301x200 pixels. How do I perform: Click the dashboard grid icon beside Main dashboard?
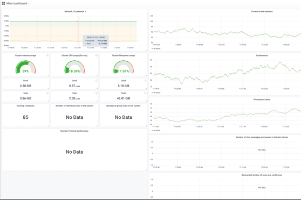point(3,3)
